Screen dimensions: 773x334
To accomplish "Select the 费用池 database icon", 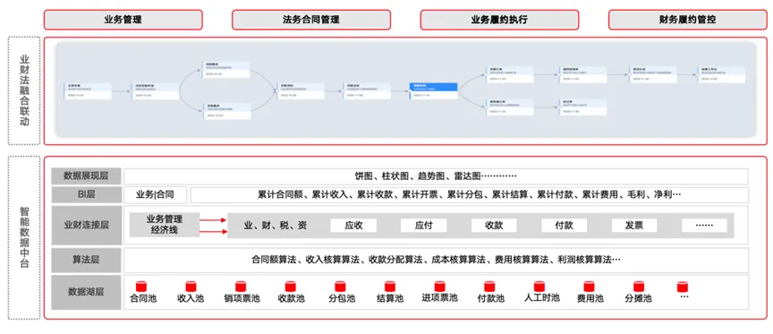I will click(x=589, y=287).
